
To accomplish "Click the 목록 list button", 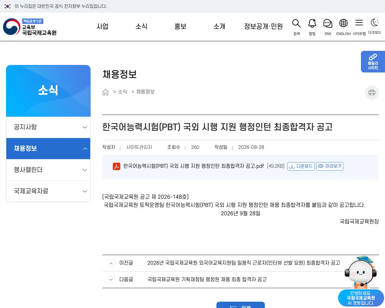I will coord(241,305).
